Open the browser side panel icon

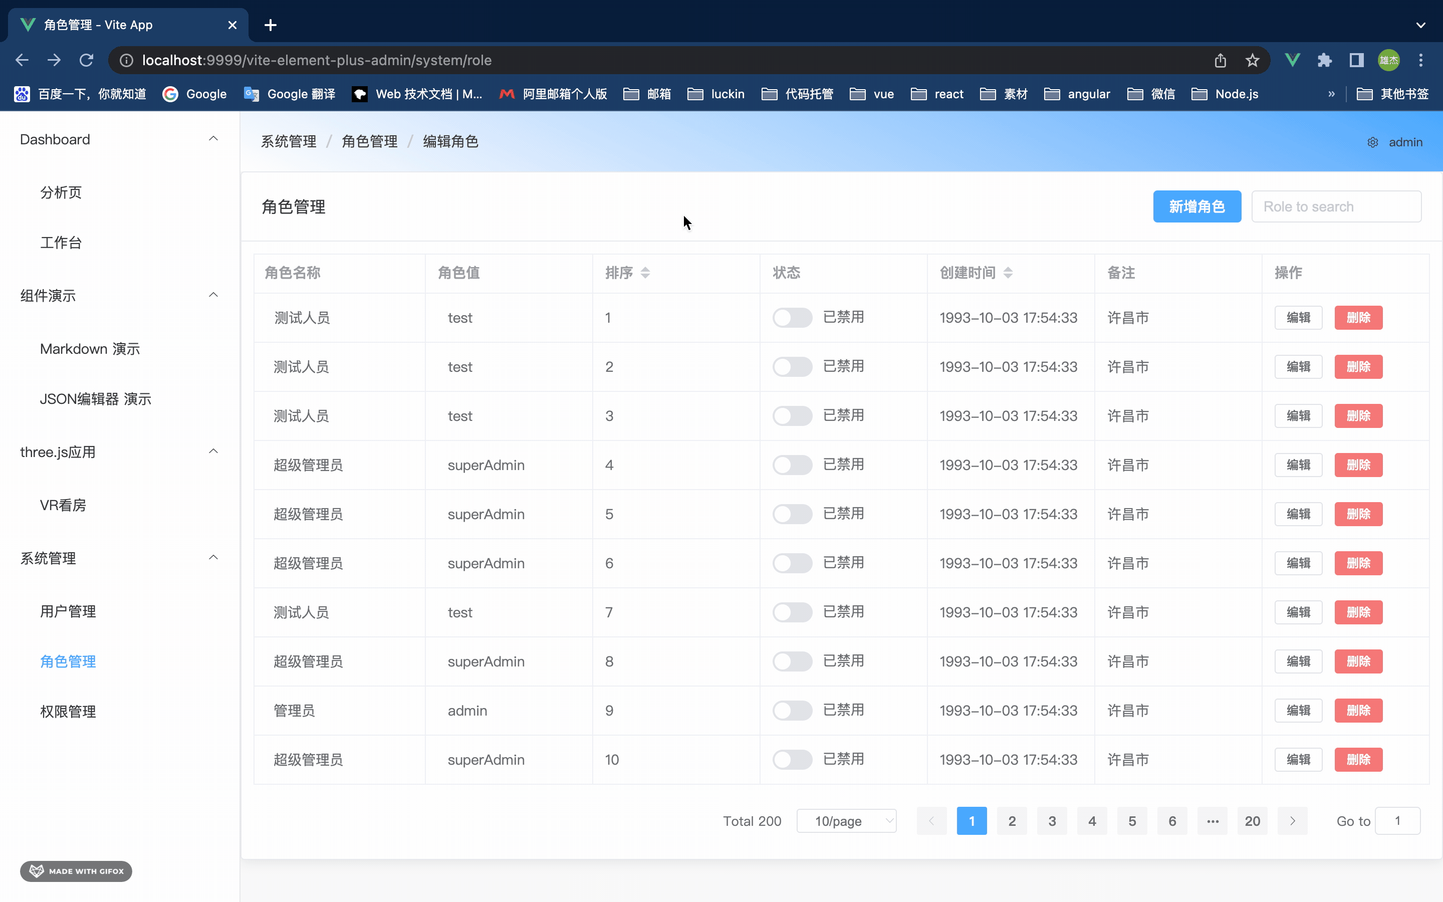pyautogui.click(x=1356, y=60)
